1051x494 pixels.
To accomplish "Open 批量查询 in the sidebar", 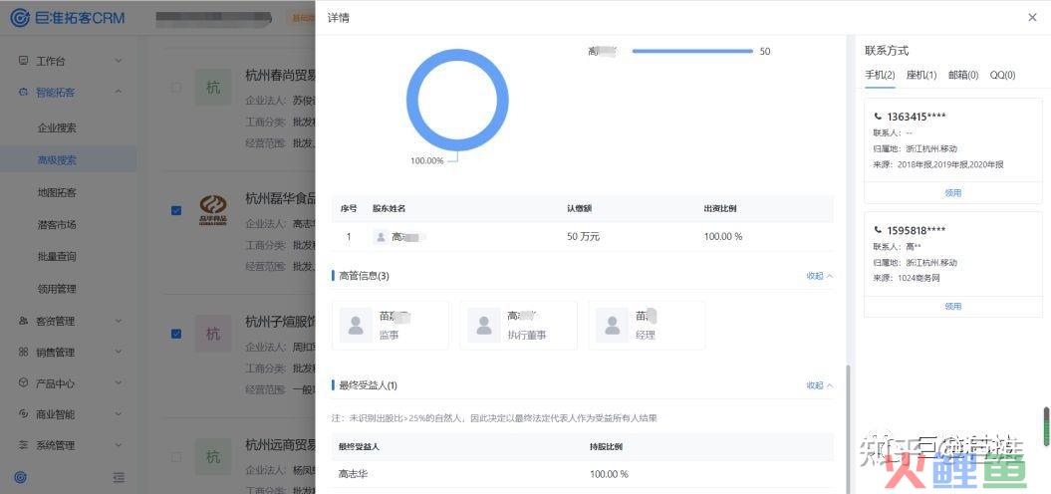I will tap(57, 256).
